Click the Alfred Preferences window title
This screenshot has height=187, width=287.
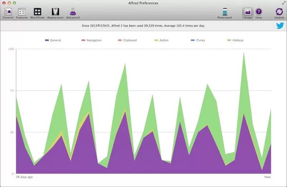click(x=143, y=3)
